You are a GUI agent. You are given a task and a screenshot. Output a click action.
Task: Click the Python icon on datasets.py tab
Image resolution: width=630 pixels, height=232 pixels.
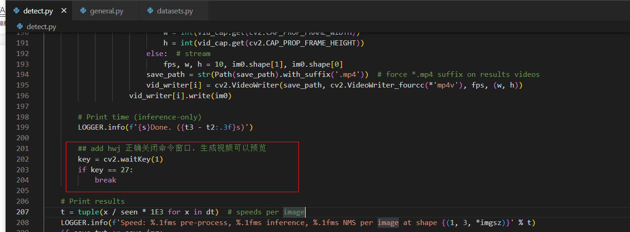pyautogui.click(x=150, y=11)
